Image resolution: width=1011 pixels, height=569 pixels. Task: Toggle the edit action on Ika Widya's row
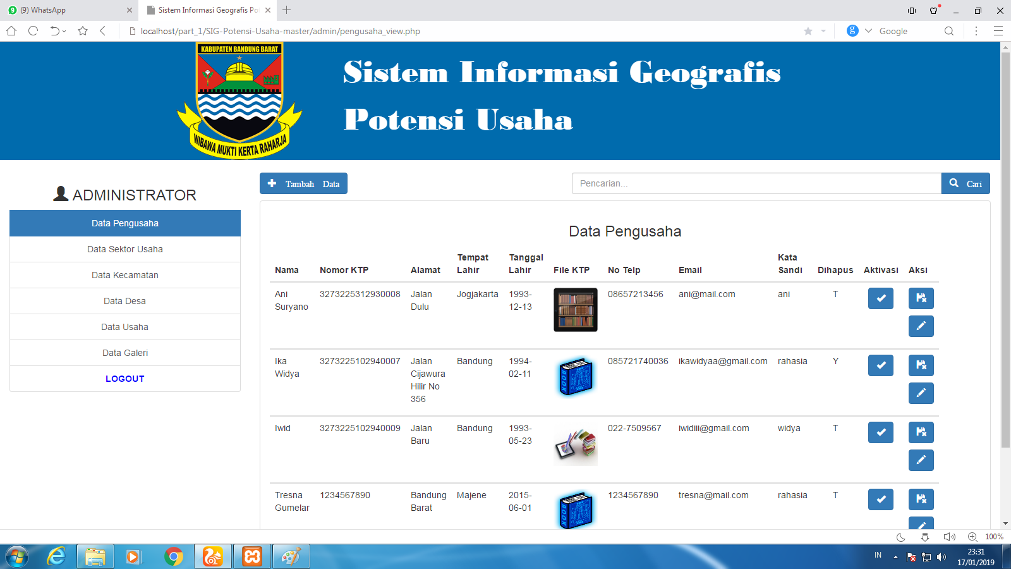point(921,393)
